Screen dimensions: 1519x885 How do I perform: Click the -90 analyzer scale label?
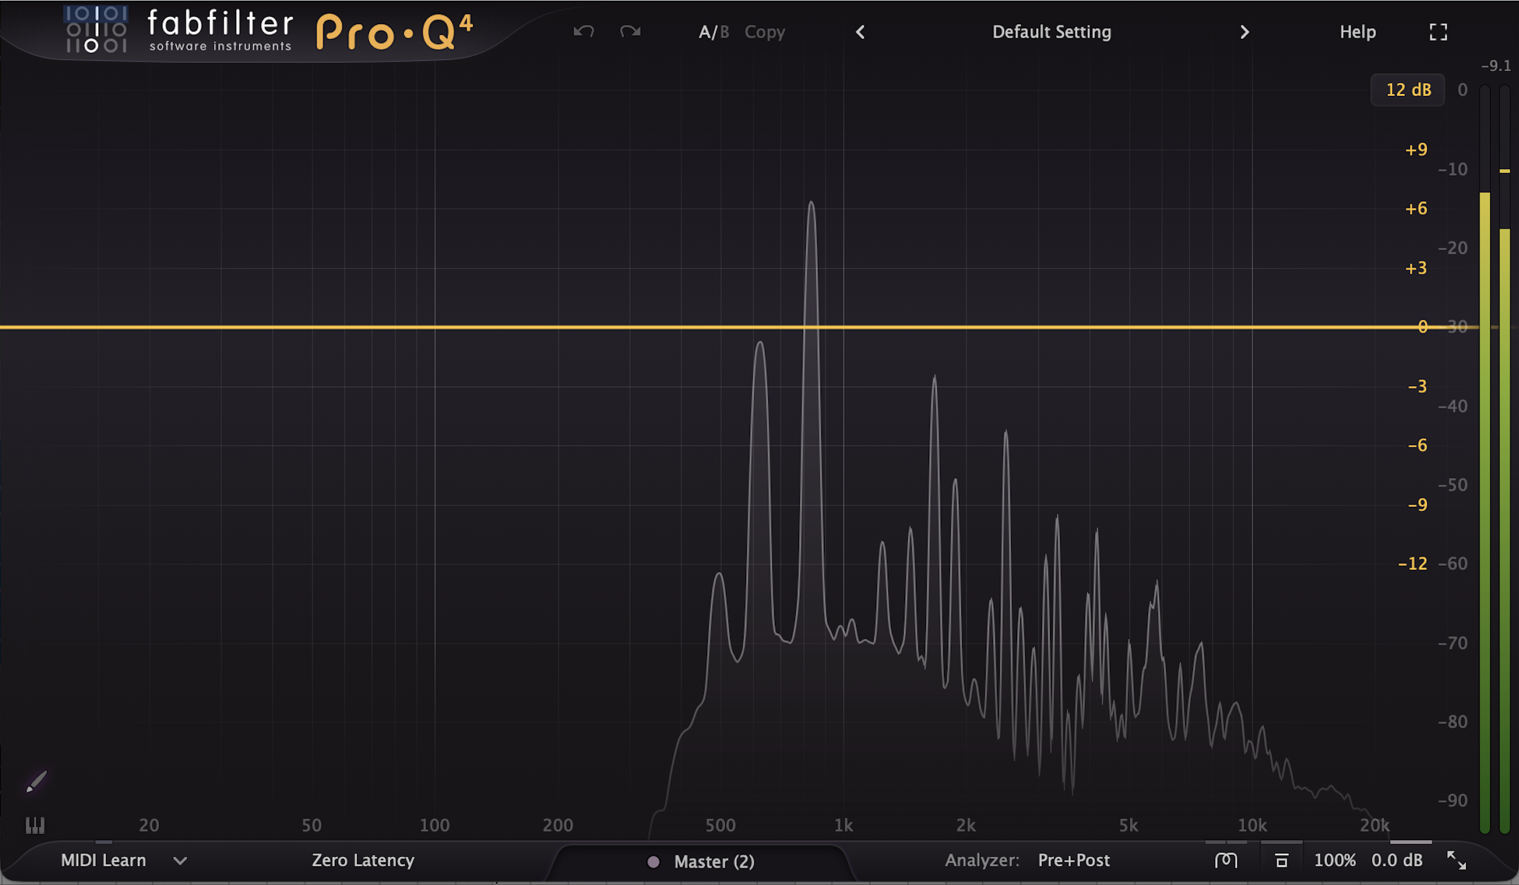(1453, 801)
